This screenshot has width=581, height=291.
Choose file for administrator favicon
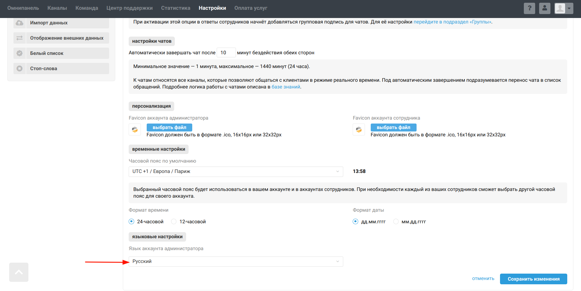point(169,128)
